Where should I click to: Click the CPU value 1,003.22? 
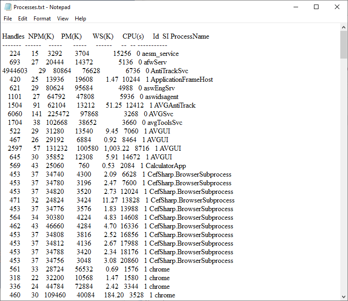(117, 148)
